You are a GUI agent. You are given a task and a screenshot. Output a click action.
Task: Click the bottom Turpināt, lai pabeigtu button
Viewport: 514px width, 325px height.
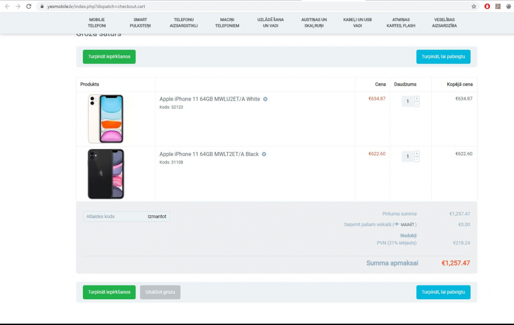tap(443, 292)
